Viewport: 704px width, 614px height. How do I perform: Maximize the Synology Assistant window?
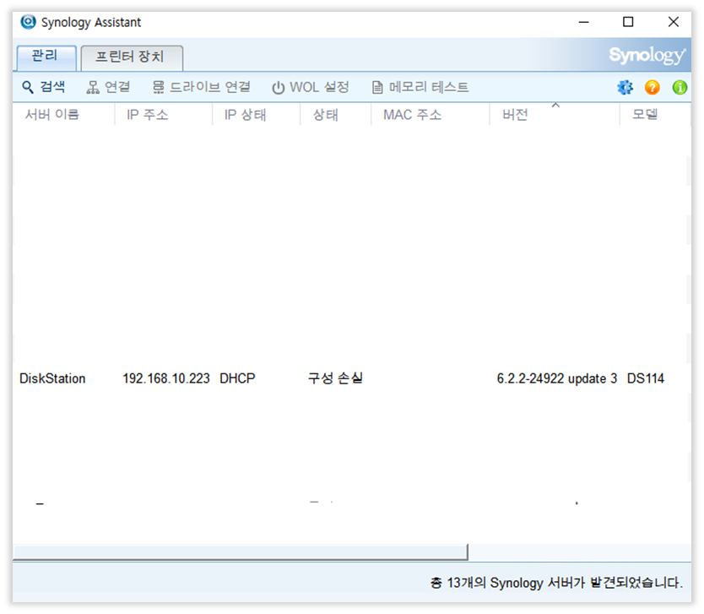coord(628,22)
